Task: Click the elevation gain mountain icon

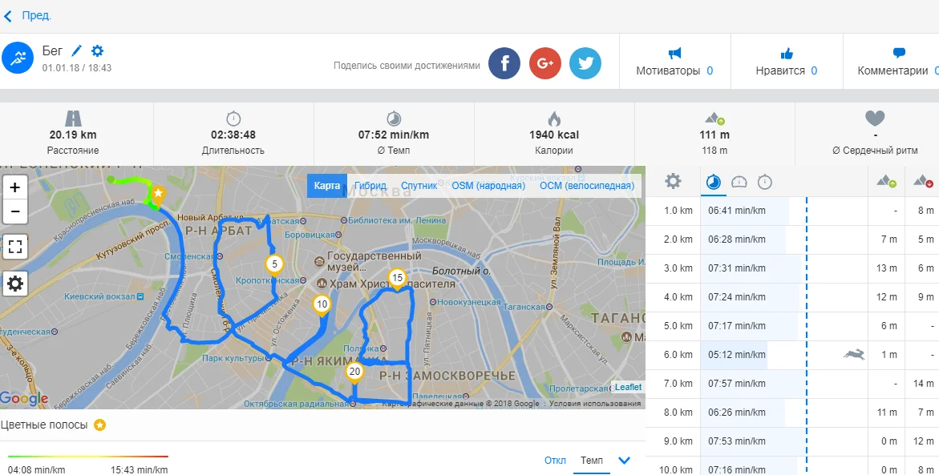Action: click(x=714, y=118)
